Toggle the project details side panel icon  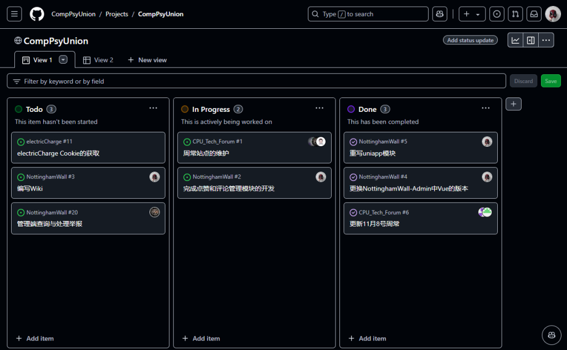530,40
